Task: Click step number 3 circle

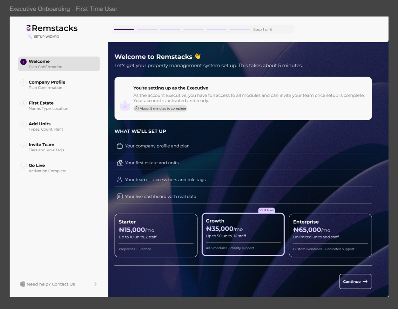Action: pyautogui.click(x=23, y=104)
